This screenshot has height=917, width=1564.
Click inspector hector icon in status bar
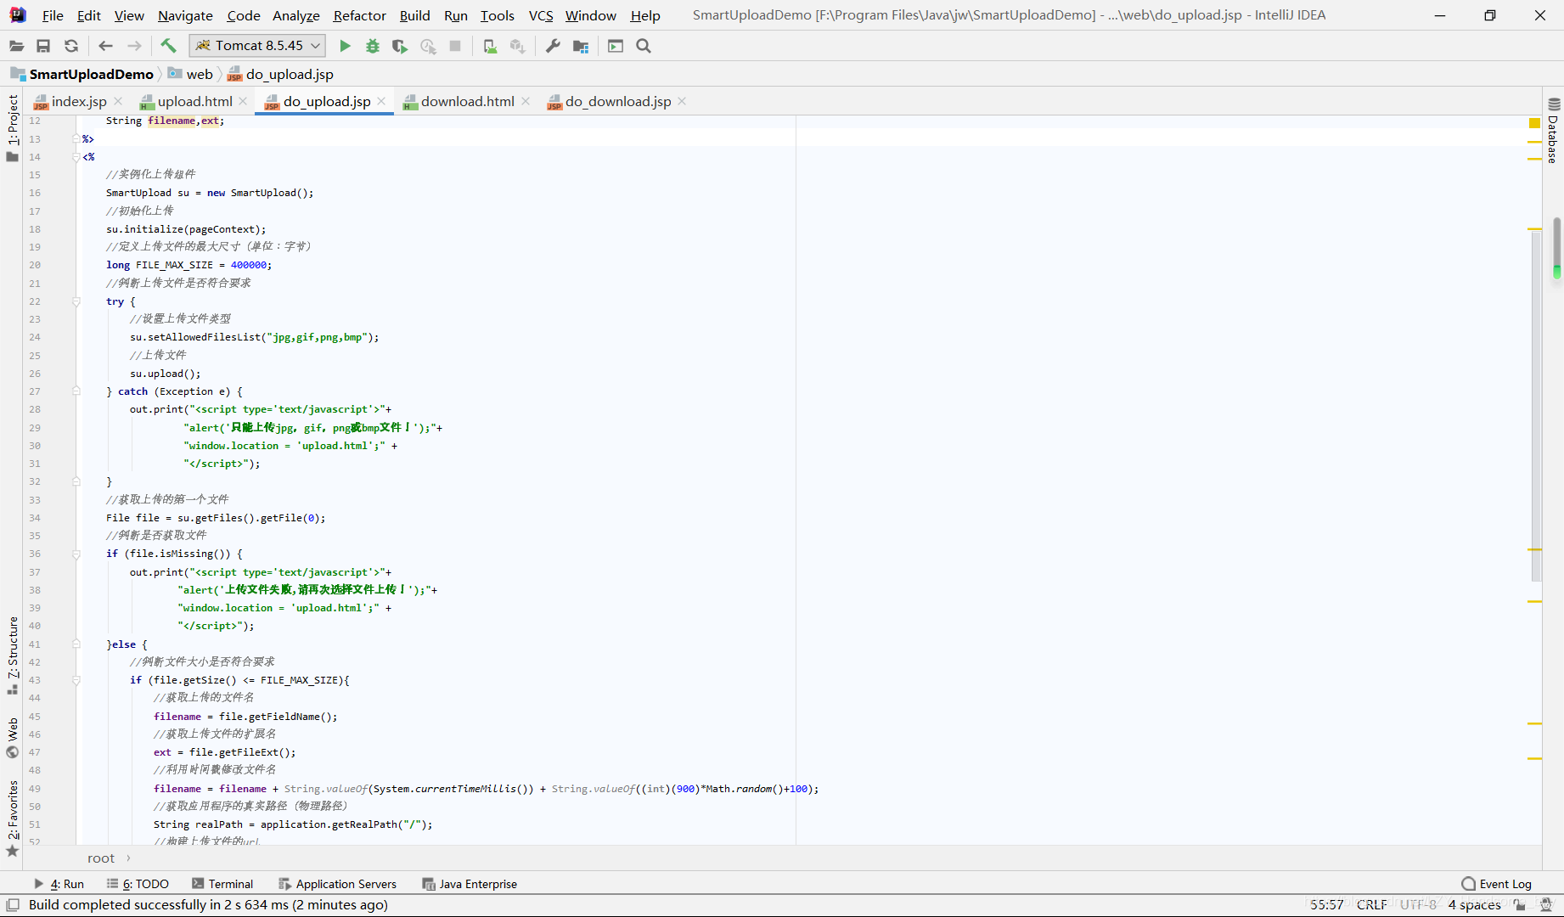(1546, 905)
